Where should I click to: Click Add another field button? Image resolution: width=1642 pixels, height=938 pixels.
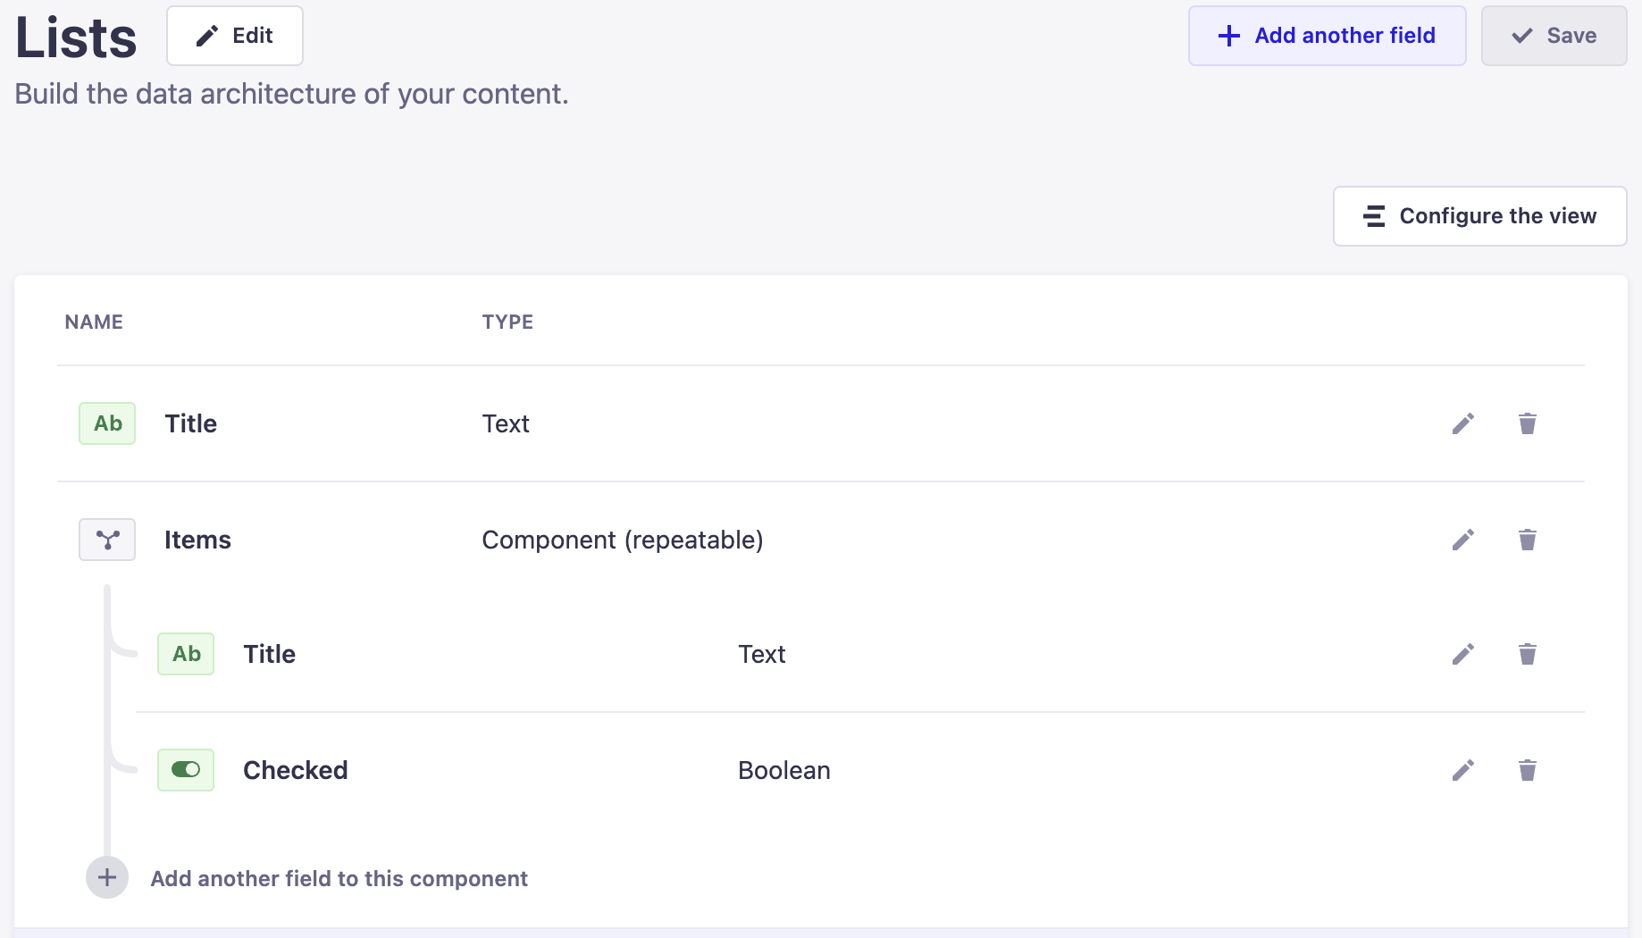1327,36
